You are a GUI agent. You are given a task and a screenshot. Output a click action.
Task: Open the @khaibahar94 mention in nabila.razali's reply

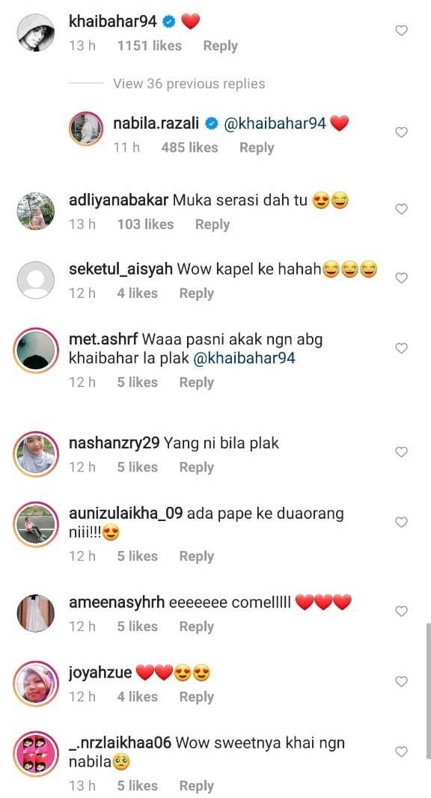[275, 124]
